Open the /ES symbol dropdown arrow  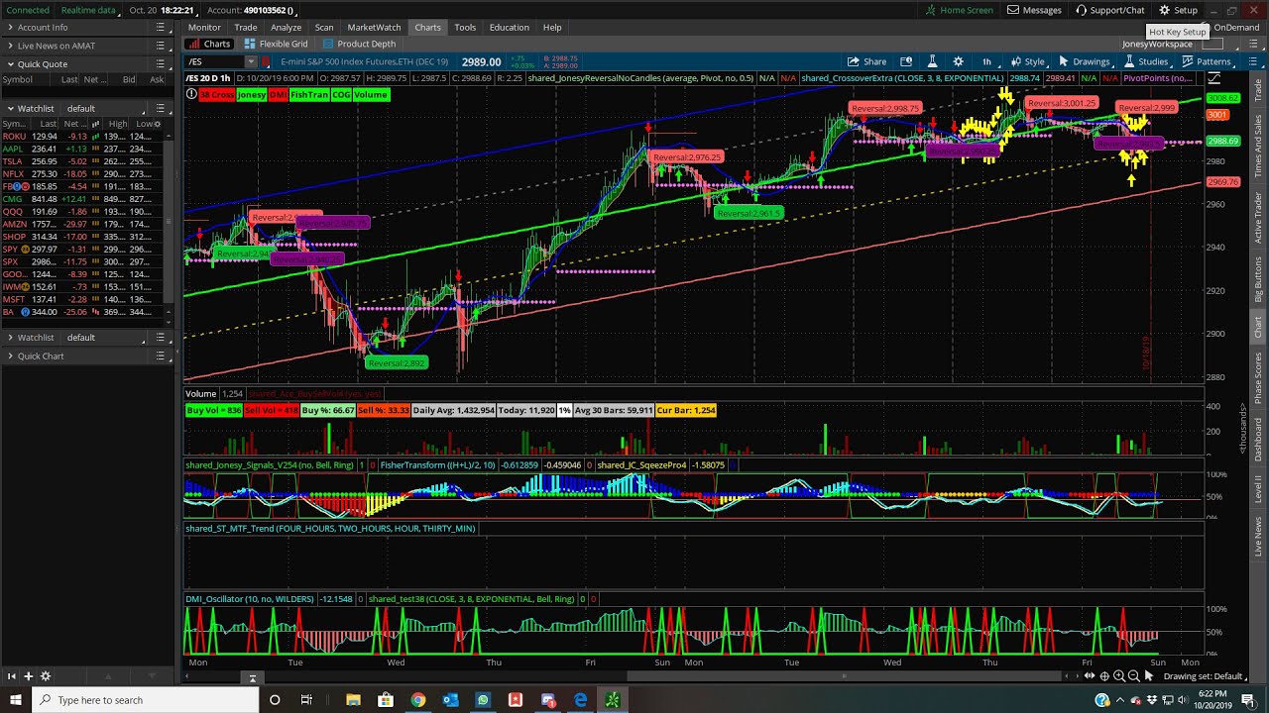[251, 61]
